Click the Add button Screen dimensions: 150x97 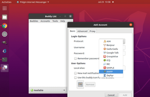click(125, 95)
